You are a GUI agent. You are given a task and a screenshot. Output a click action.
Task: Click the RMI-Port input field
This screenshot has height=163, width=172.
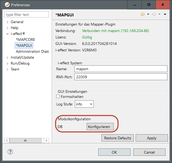coord(121,77)
